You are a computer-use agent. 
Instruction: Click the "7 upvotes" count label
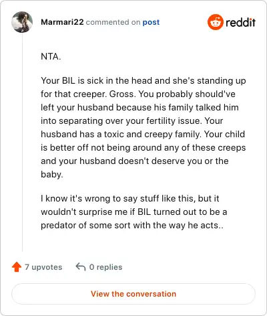click(43, 267)
